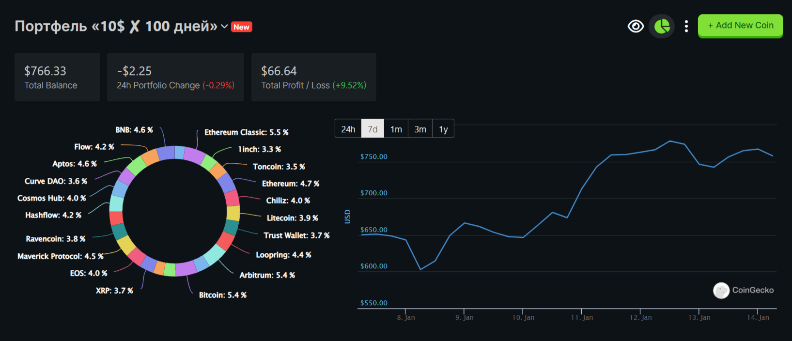This screenshot has height=341, width=792.
Task: Click the Add New Coin button
Action: pyautogui.click(x=740, y=26)
